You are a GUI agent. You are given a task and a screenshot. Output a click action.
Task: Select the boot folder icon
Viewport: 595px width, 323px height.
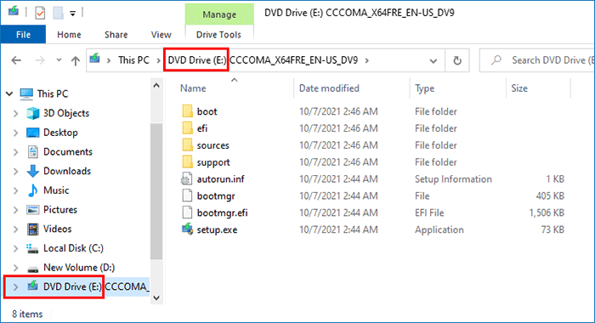point(187,111)
